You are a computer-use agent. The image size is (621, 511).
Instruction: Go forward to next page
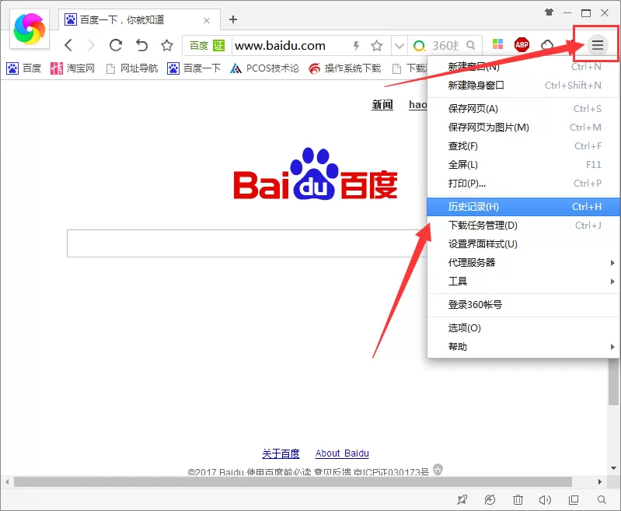[x=91, y=45]
